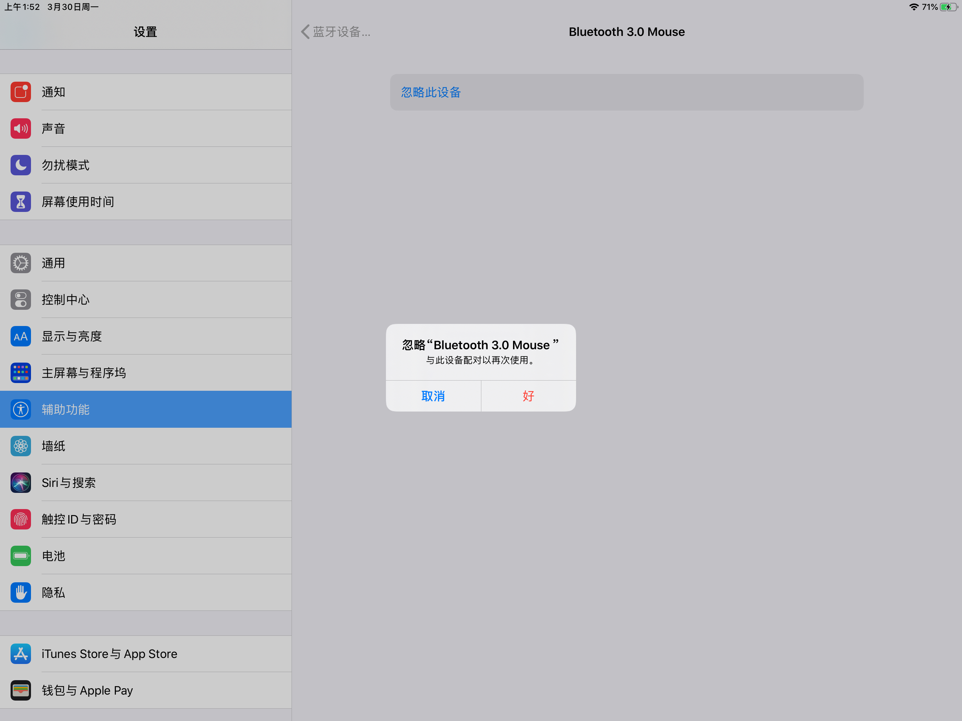Viewport: 962px width, 721px height.
Task: Open 通知 settings row
Action: [146, 92]
